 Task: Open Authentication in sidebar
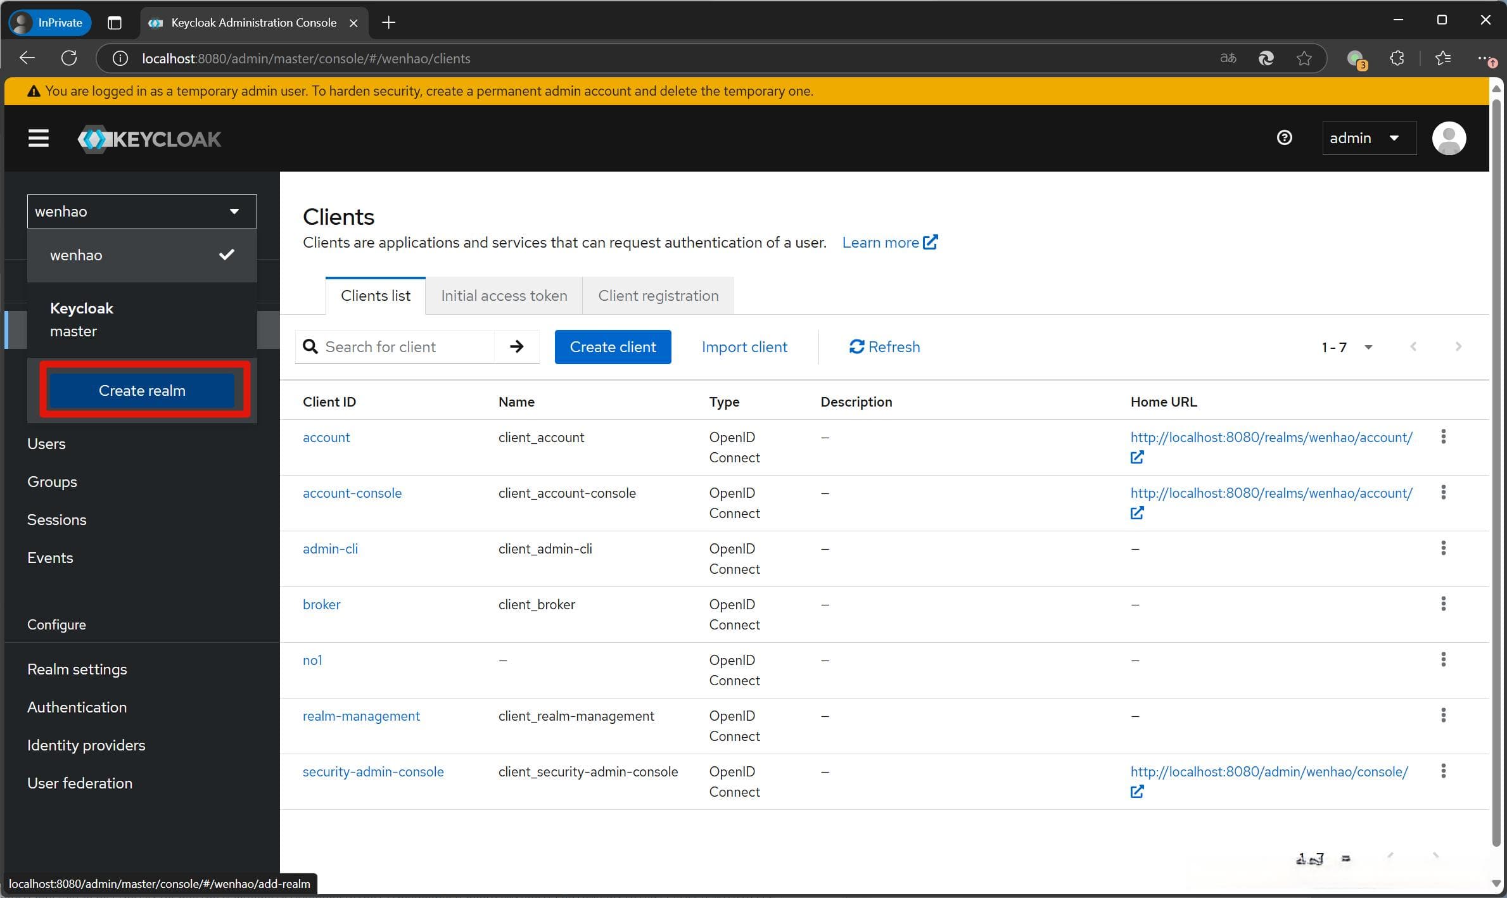pyautogui.click(x=77, y=707)
